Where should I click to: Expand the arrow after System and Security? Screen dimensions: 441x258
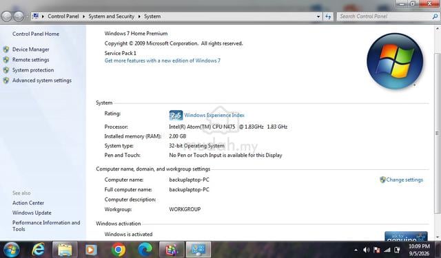coord(139,17)
